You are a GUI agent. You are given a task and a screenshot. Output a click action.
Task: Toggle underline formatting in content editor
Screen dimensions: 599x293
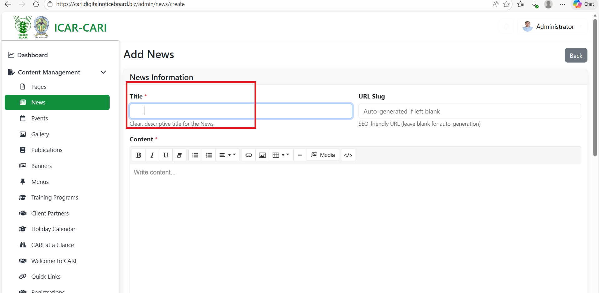pos(166,155)
